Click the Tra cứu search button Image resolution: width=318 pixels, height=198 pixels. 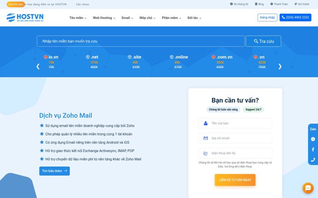point(263,41)
